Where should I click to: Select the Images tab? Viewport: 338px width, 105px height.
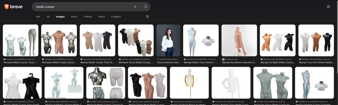click(x=60, y=17)
